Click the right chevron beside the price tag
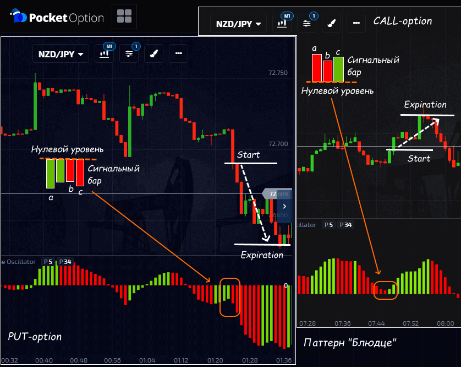Screen dimensions: 461x367 [285, 206]
